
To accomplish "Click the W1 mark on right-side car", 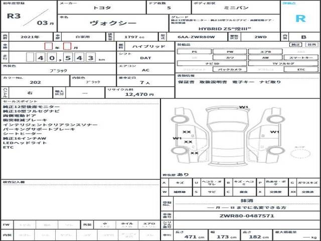I will pos(274,132).
